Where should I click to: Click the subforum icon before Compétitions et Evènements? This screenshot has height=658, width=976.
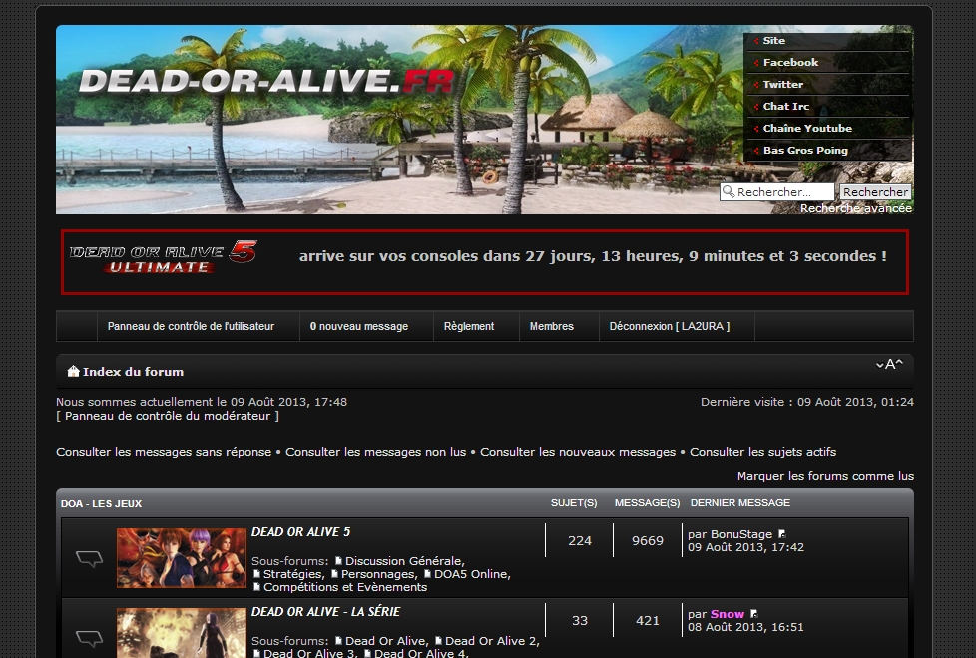point(256,587)
